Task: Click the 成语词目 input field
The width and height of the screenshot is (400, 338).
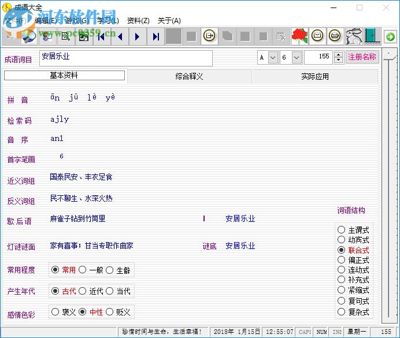Action: [125, 58]
